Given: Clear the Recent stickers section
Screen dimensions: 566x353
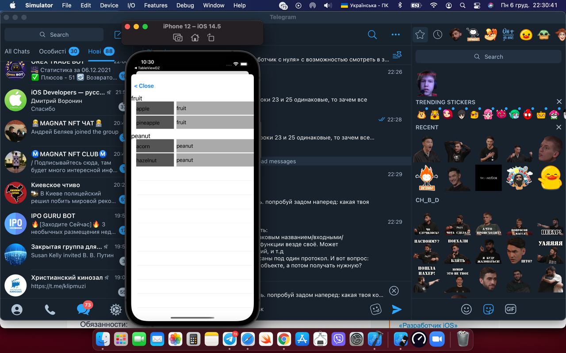Looking at the screenshot, I should click(x=559, y=127).
